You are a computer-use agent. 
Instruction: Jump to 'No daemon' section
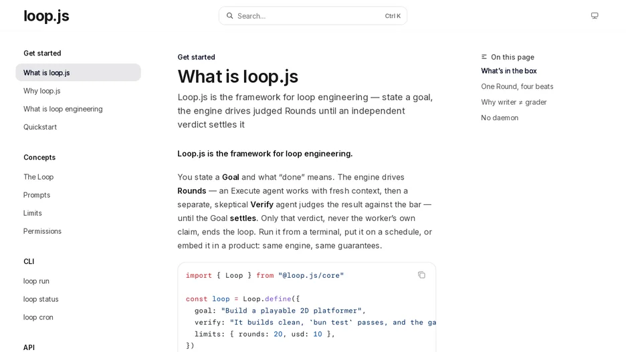tap(500, 118)
